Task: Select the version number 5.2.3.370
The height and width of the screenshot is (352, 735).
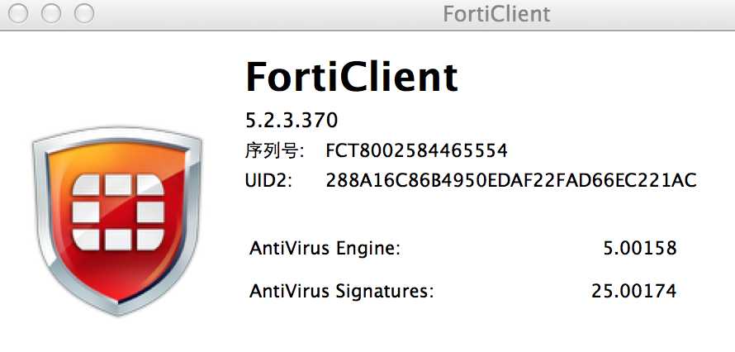Action: [292, 120]
